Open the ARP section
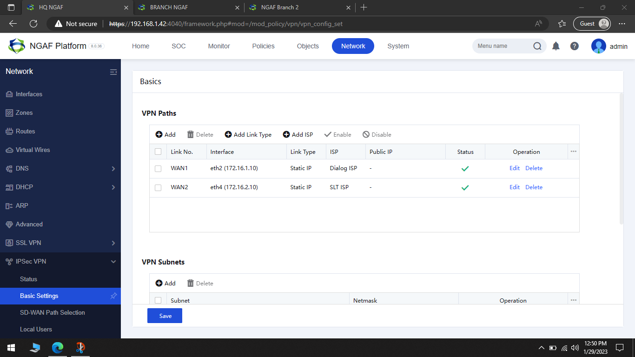Screen dimensions: 635x357 click(21, 205)
